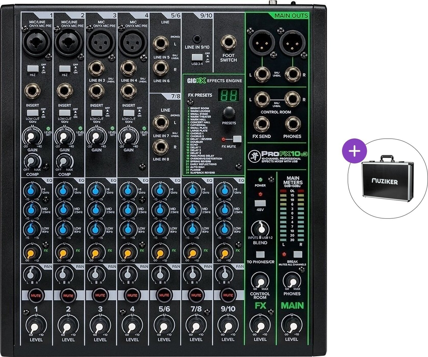Click the FOOT SWITCH jack
This screenshot has width=428, height=357.
[229, 43]
